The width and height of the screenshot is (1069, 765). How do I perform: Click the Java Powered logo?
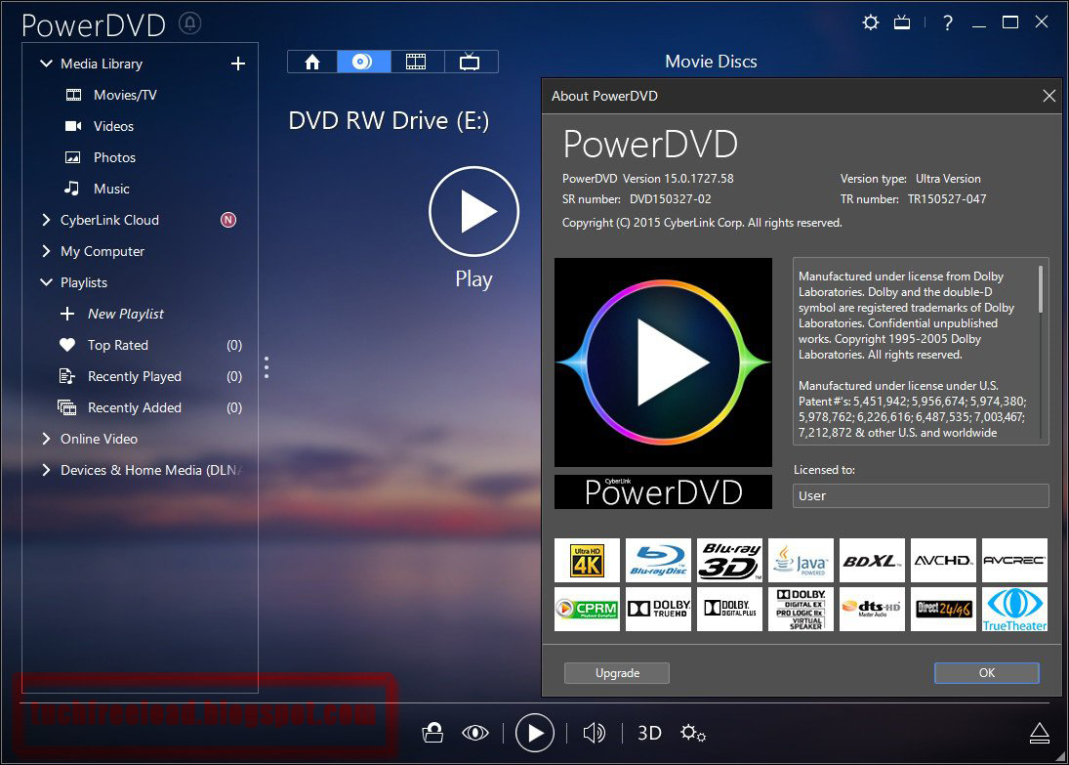[x=802, y=560]
